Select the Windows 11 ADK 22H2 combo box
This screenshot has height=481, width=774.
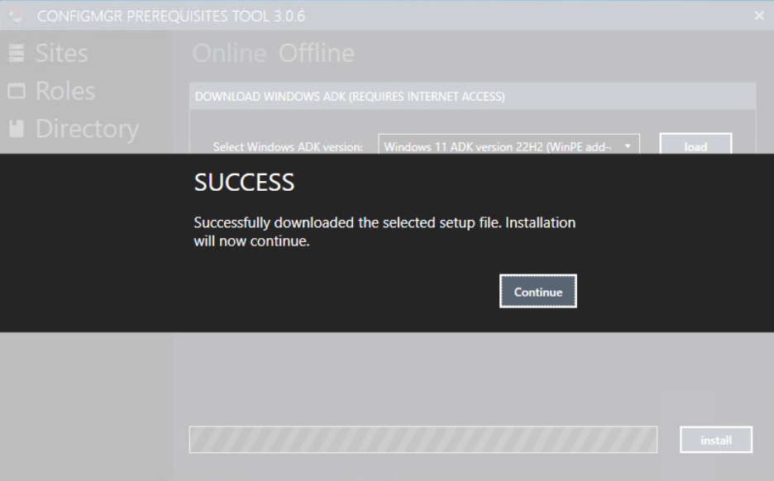tap(496, 145)
